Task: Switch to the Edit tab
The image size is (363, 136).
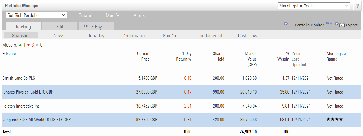Action: point(60,27)
